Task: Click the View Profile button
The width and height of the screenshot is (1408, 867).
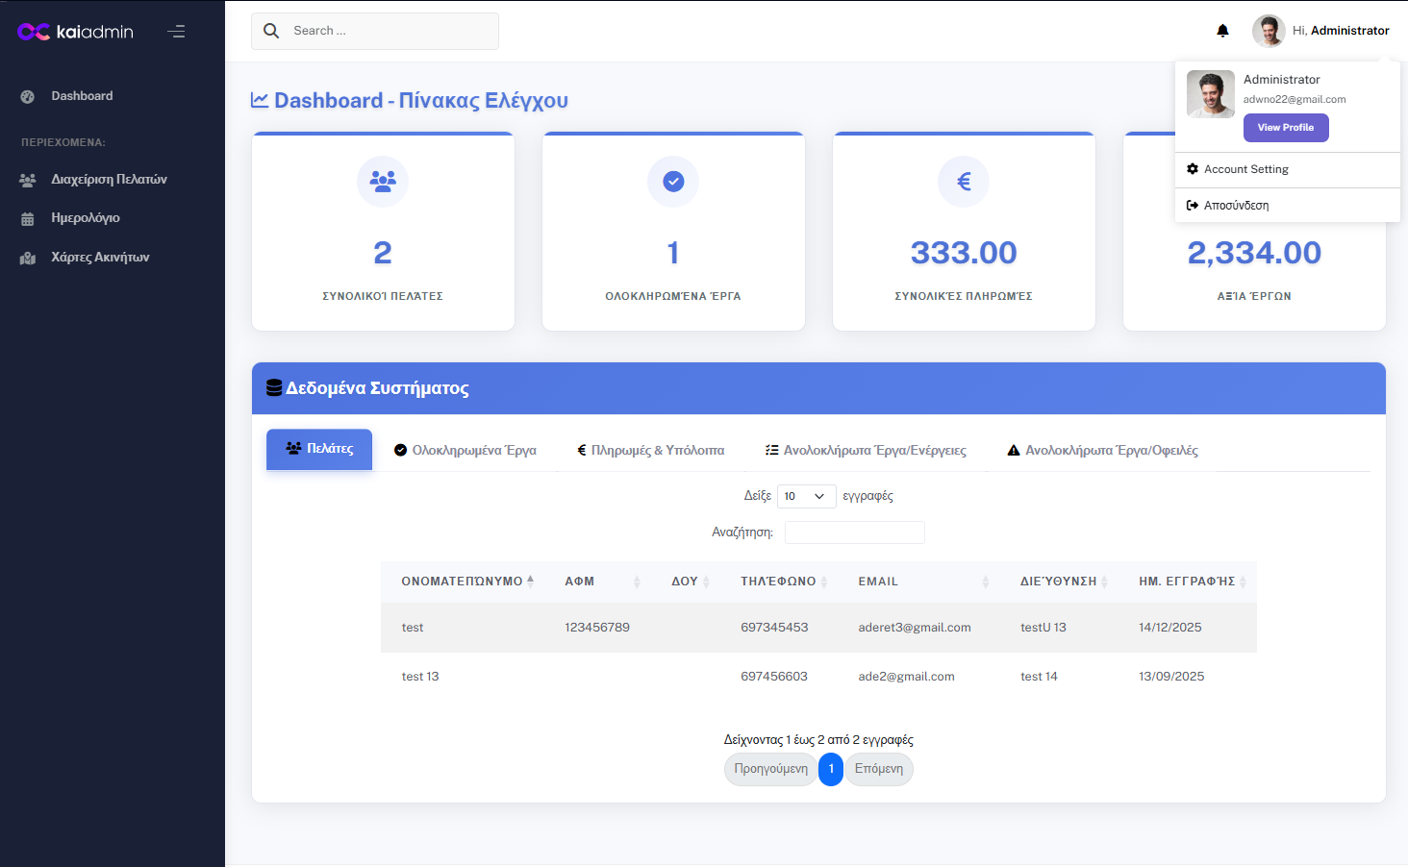Action: (1285, 128)
